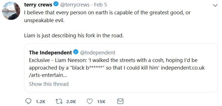Viewport: 222px width, 106px height.
Task: Click the terry crews display name
Action: pyautogui.click(x=38, y=5)
